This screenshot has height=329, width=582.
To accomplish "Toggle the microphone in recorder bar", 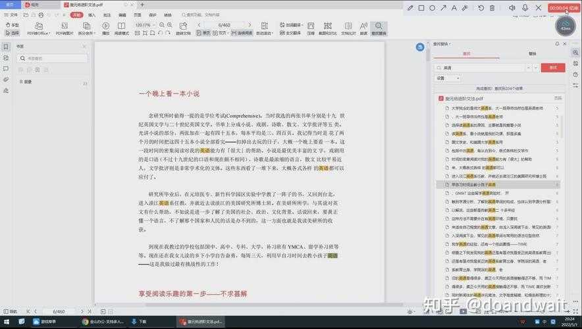I will (x=525, y=8).
